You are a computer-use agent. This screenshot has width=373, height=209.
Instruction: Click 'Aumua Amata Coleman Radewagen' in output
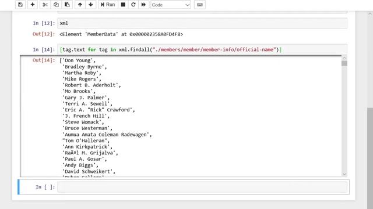[x=105, y=135]
